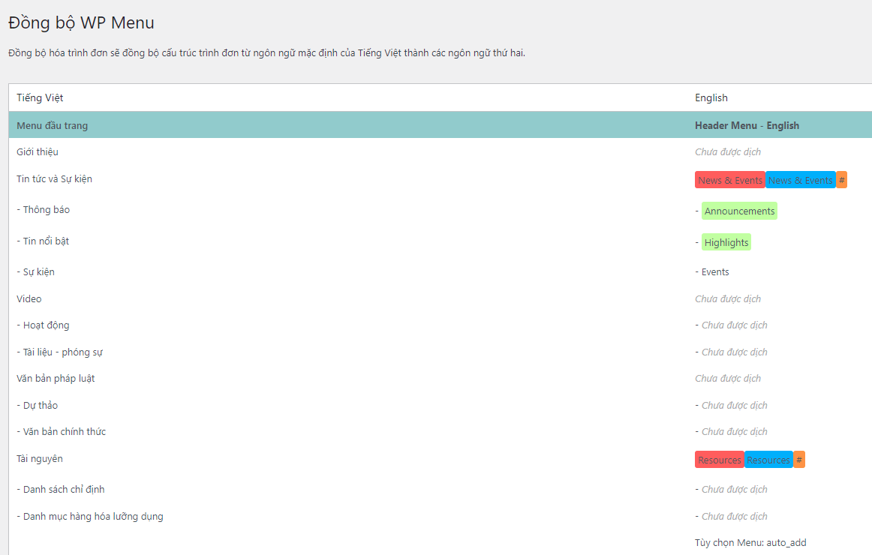Click the orange '#' tag beside News & Events

click(x=841, y=180)
